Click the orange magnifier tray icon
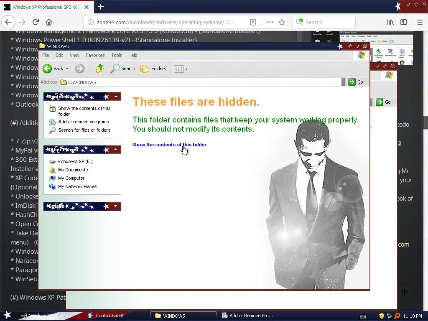 point(397,316)
